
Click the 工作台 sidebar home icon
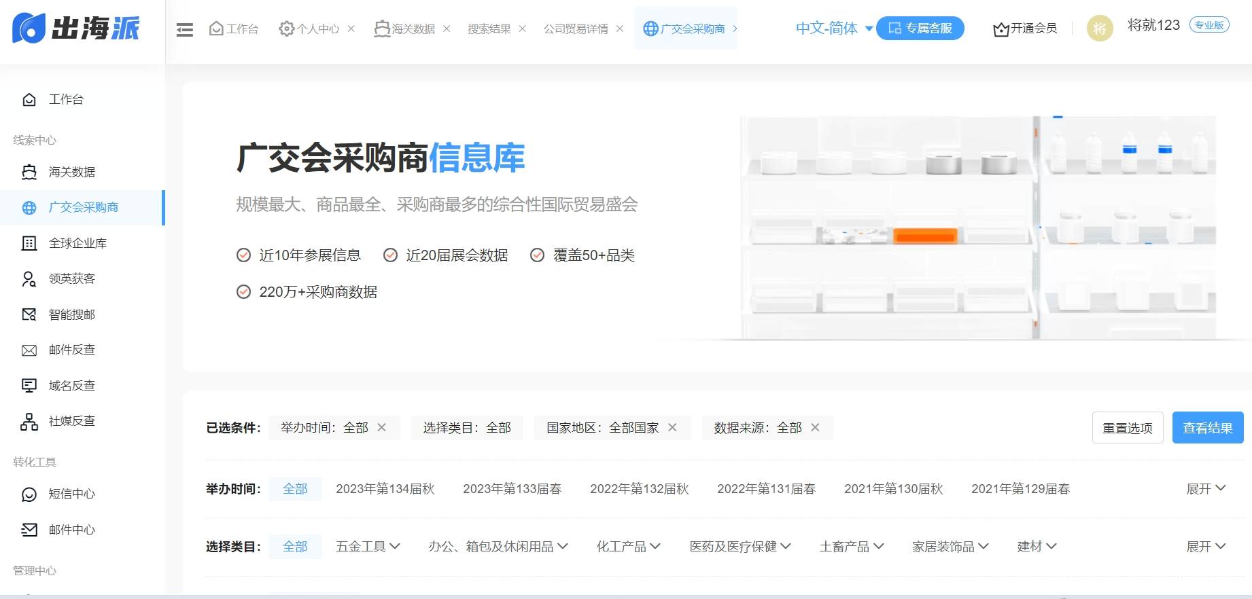tap(29, 100)
